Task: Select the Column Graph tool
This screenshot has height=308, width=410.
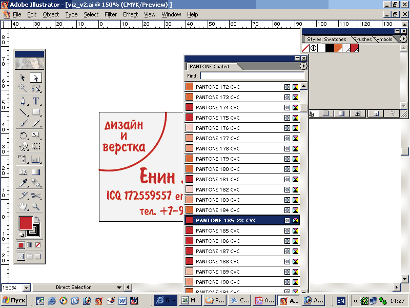Action: pos(36,159)
